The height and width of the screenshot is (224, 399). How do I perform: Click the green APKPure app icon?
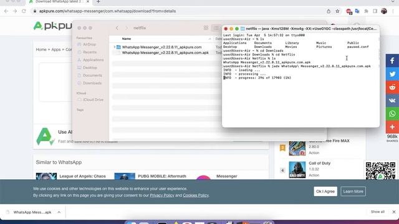pyautogui.click(x=46, y=136)
